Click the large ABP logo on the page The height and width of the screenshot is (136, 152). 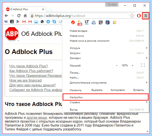point(12,34)
